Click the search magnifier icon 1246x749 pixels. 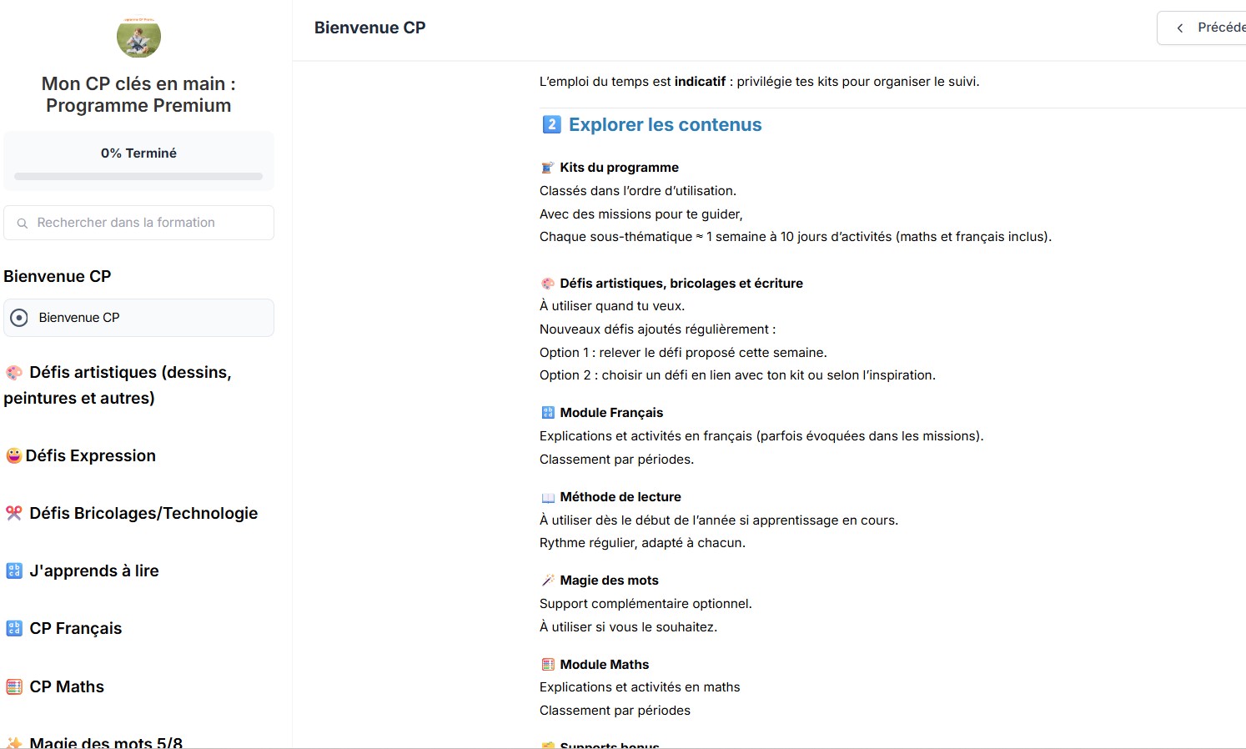click(23, 224)
